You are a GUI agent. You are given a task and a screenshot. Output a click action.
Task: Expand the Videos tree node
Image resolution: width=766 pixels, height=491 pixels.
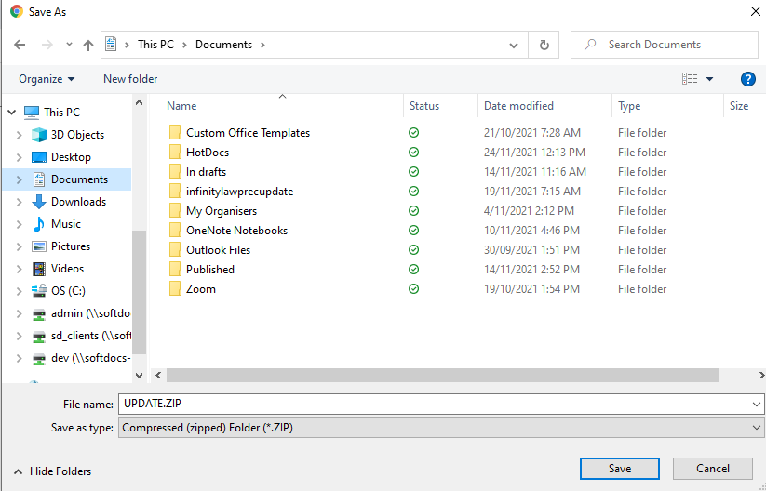coord(19,269)
